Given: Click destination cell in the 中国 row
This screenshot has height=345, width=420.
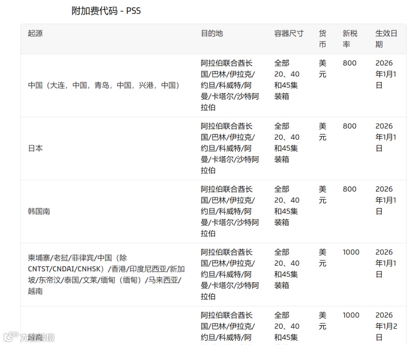Looking at the screenshot, I should point(230,85).
